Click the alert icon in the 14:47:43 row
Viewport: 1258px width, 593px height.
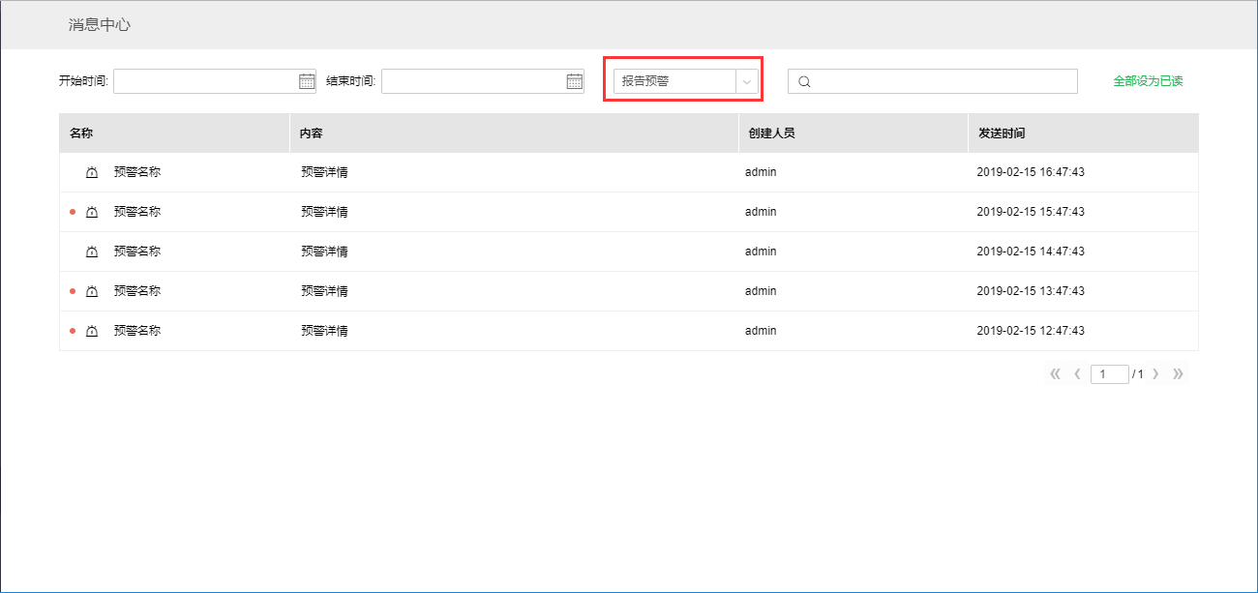pos(92,252)
